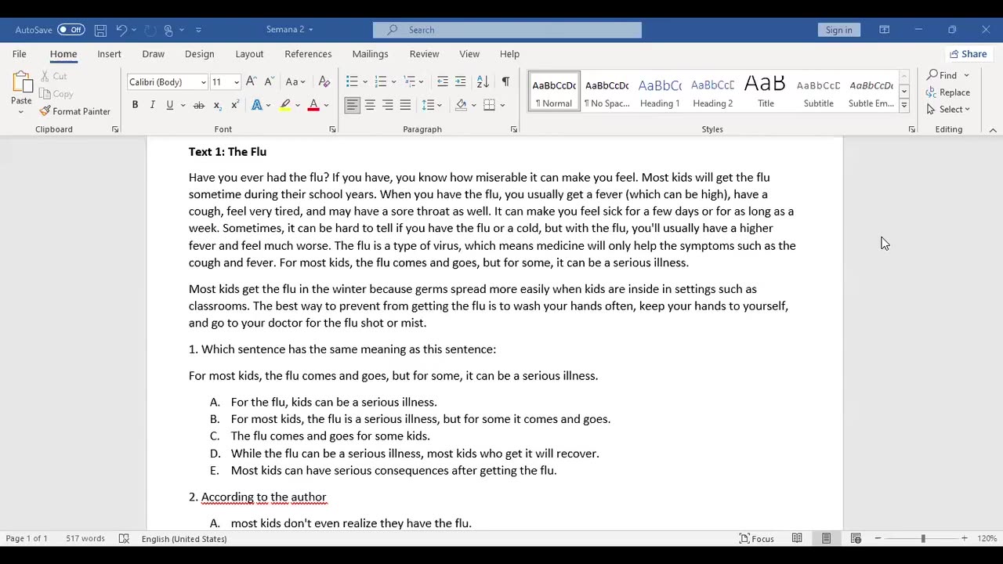Click the Paste clipboard icon
Screen dimensions: 1003x564
point(21,82)
